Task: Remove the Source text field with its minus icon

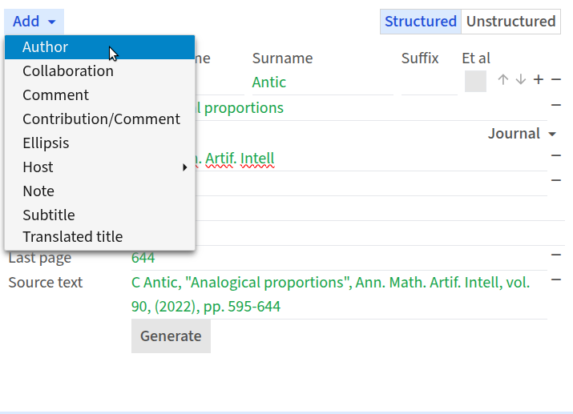Action: 556,279
